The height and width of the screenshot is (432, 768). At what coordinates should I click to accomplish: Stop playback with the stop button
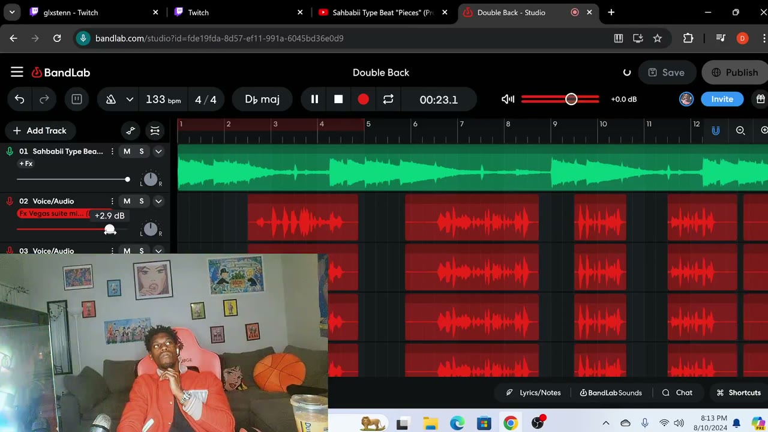pyautogui.click(x=338, y=100)
